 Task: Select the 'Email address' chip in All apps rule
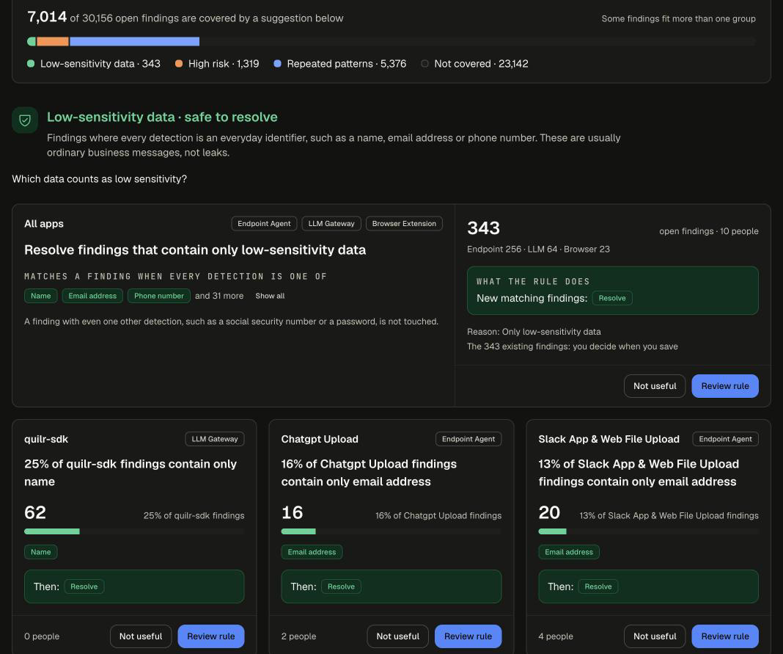pyautogui.click(x=92, y=296)
